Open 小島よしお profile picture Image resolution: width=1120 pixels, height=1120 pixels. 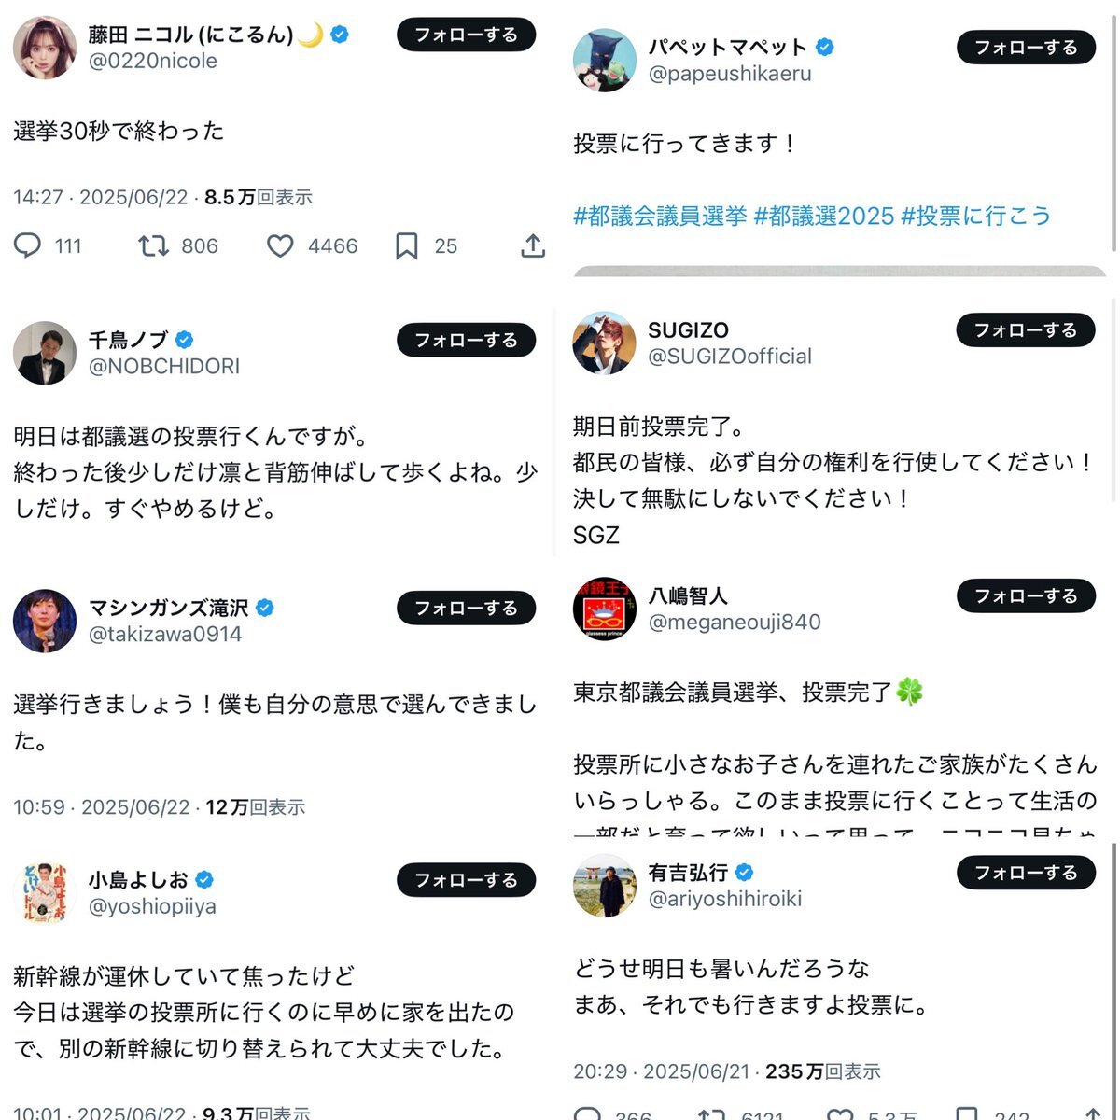44,893
